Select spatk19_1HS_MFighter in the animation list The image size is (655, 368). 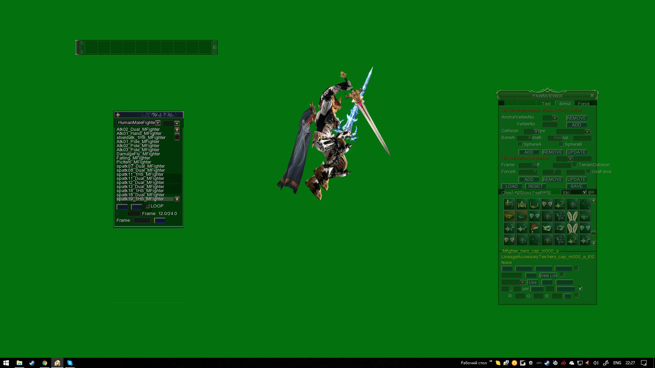140,199
